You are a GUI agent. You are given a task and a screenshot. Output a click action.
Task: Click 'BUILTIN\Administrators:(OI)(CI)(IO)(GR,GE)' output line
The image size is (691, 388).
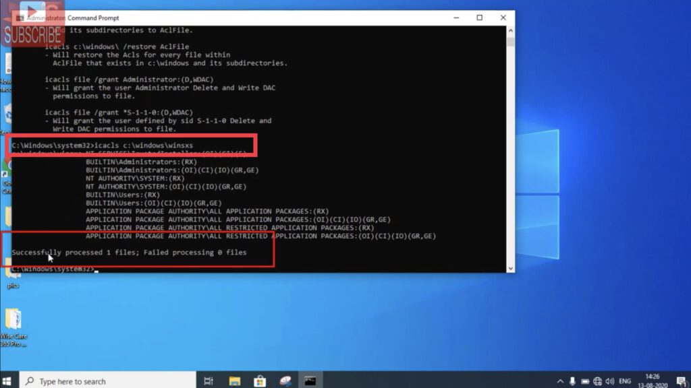(172, 170)
